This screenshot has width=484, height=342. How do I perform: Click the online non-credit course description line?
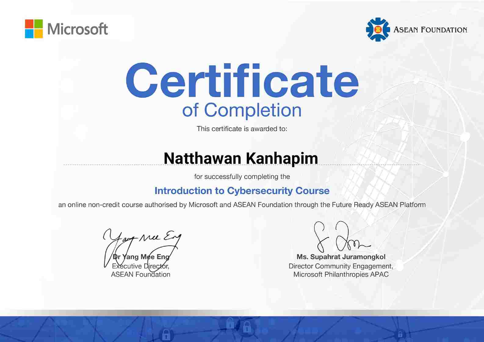coord(242,205)
